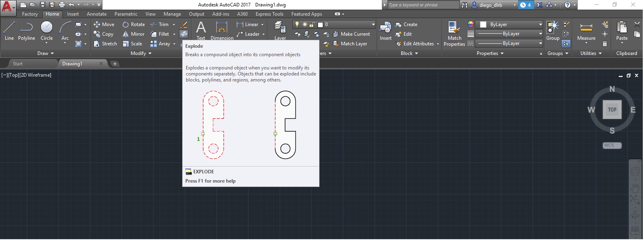Click the keyword search field
The height and width of the screenshot is (240, 644).
(x=423, y=5)
